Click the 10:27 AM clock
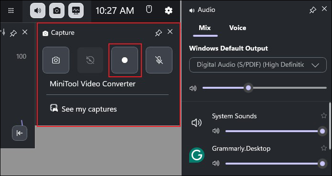Viewport: 332px width, 176px height. click(115, 10)
